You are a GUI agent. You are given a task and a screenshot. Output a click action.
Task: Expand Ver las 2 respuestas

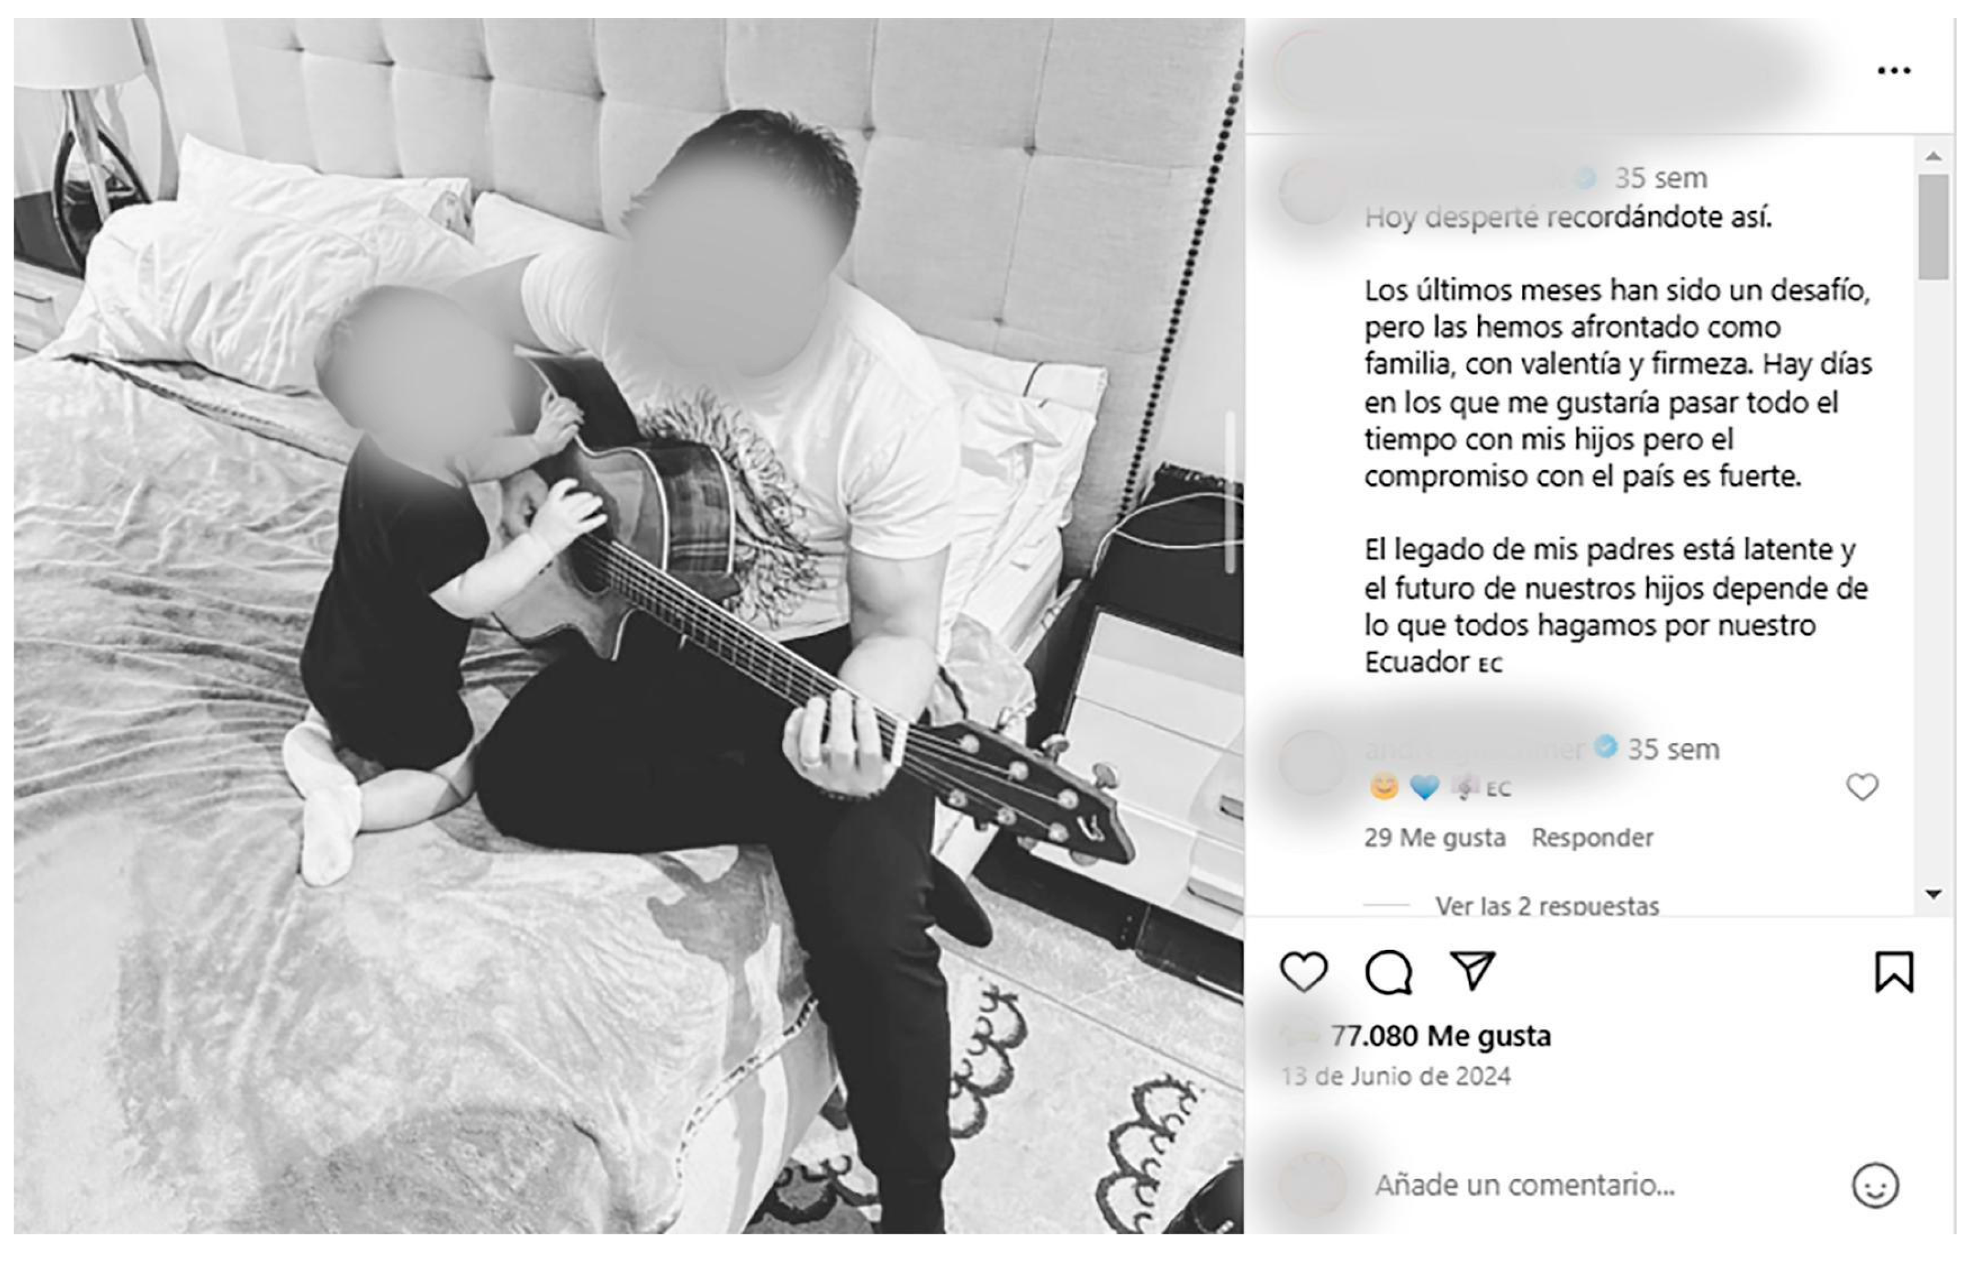1547,906
